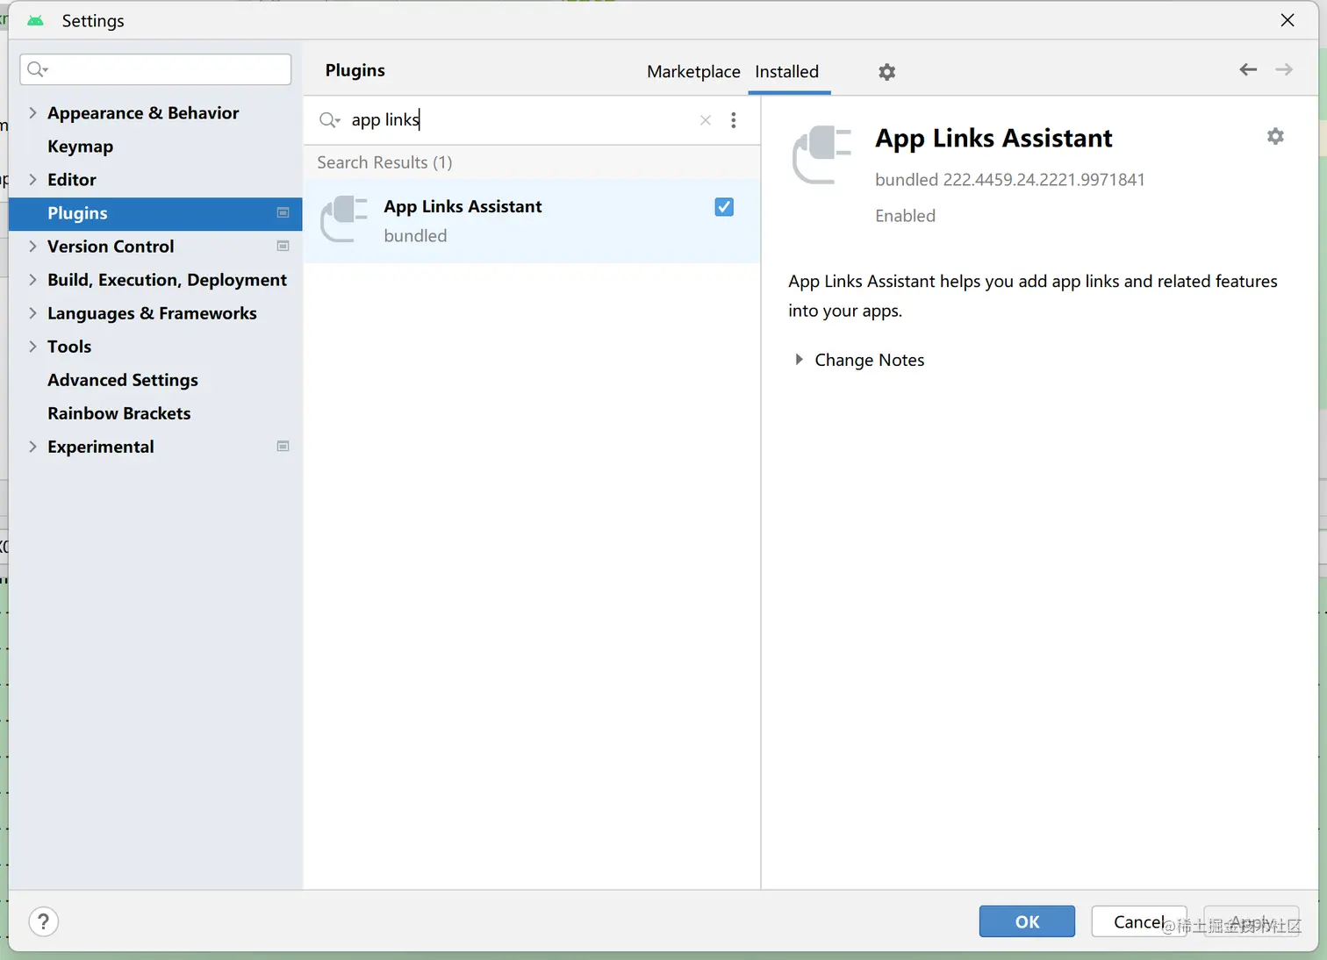Click the Version Control row project-level icon
Image resolution: width=1327 pixels, height=960 pixels.
coord(283,246)
